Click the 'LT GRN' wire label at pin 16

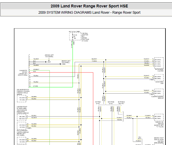35,86
